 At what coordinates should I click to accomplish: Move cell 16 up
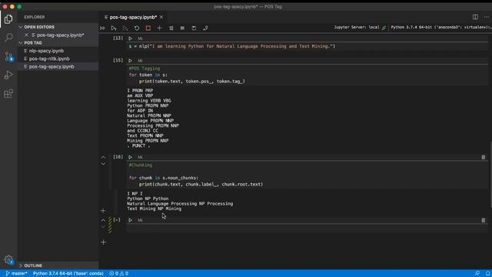click(103, 157)
